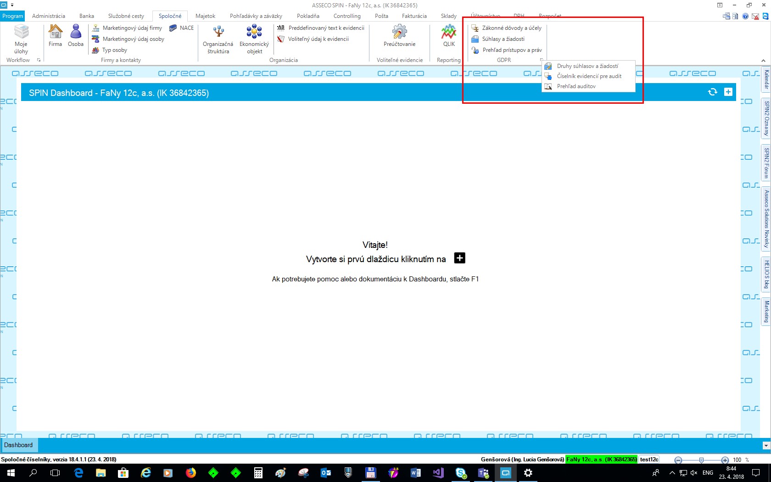Click the test12c status bar entry

click(649, 460)
